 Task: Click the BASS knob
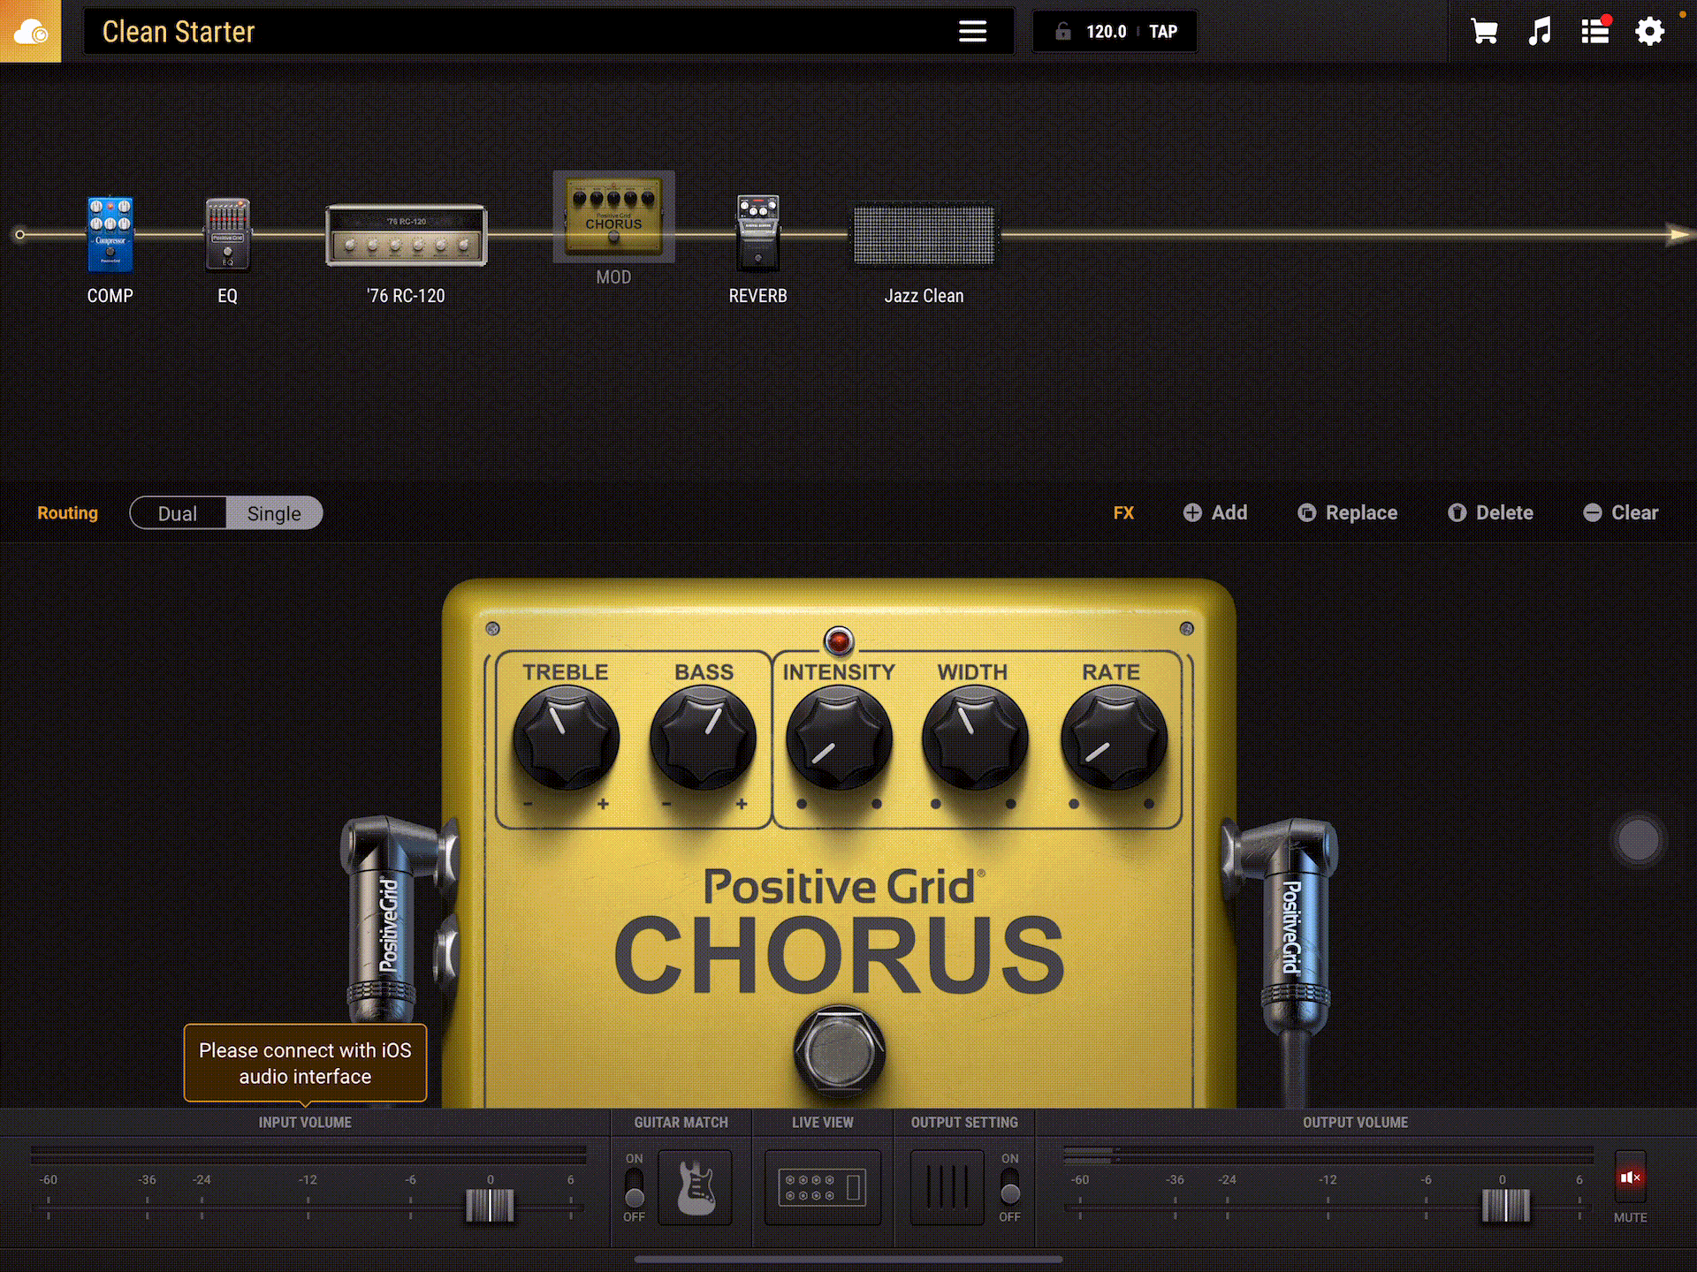pos(703,738)
